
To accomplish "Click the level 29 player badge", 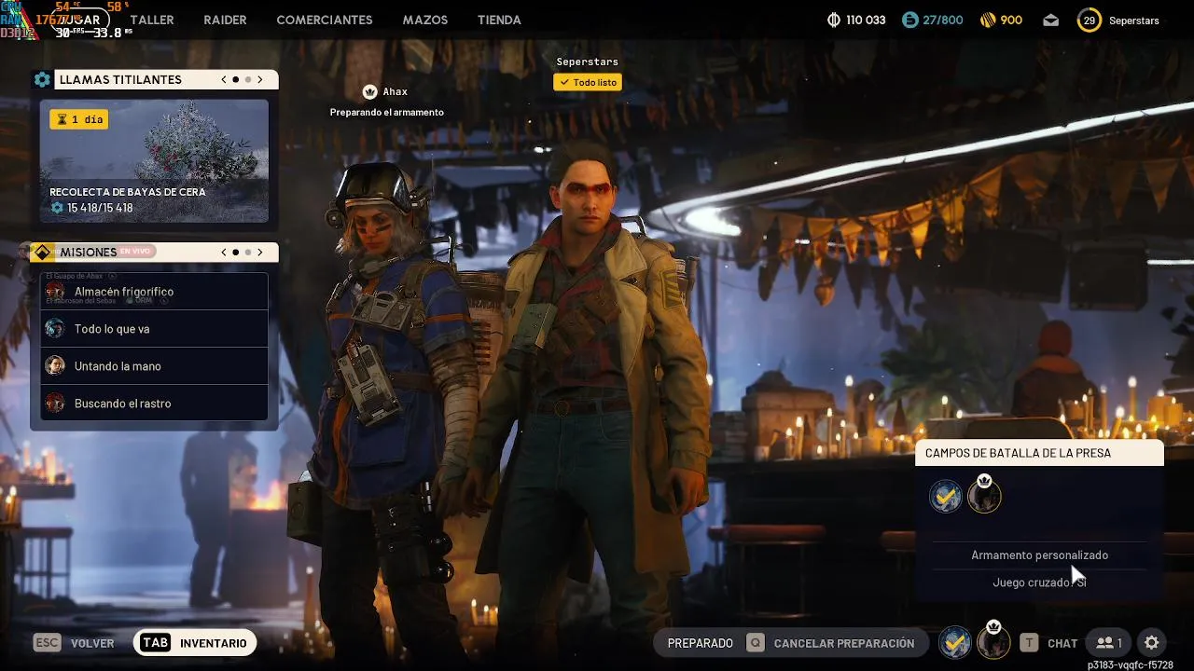I will coord(1089,20).
